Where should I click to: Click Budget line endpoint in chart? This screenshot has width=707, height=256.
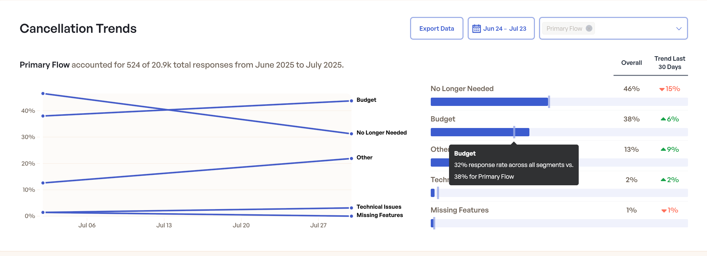pyautogui.click(x=351, y=101)
